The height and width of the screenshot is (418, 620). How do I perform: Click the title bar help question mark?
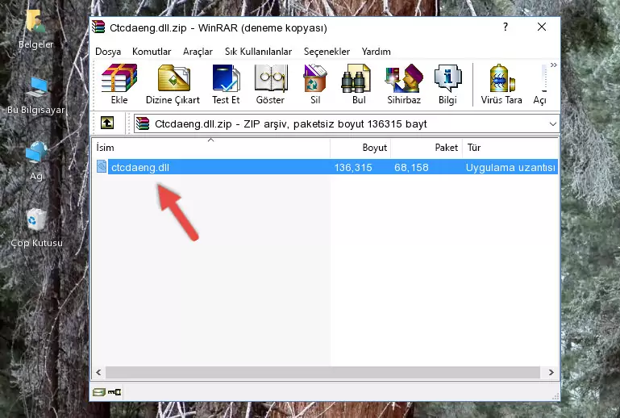(506, 27)
